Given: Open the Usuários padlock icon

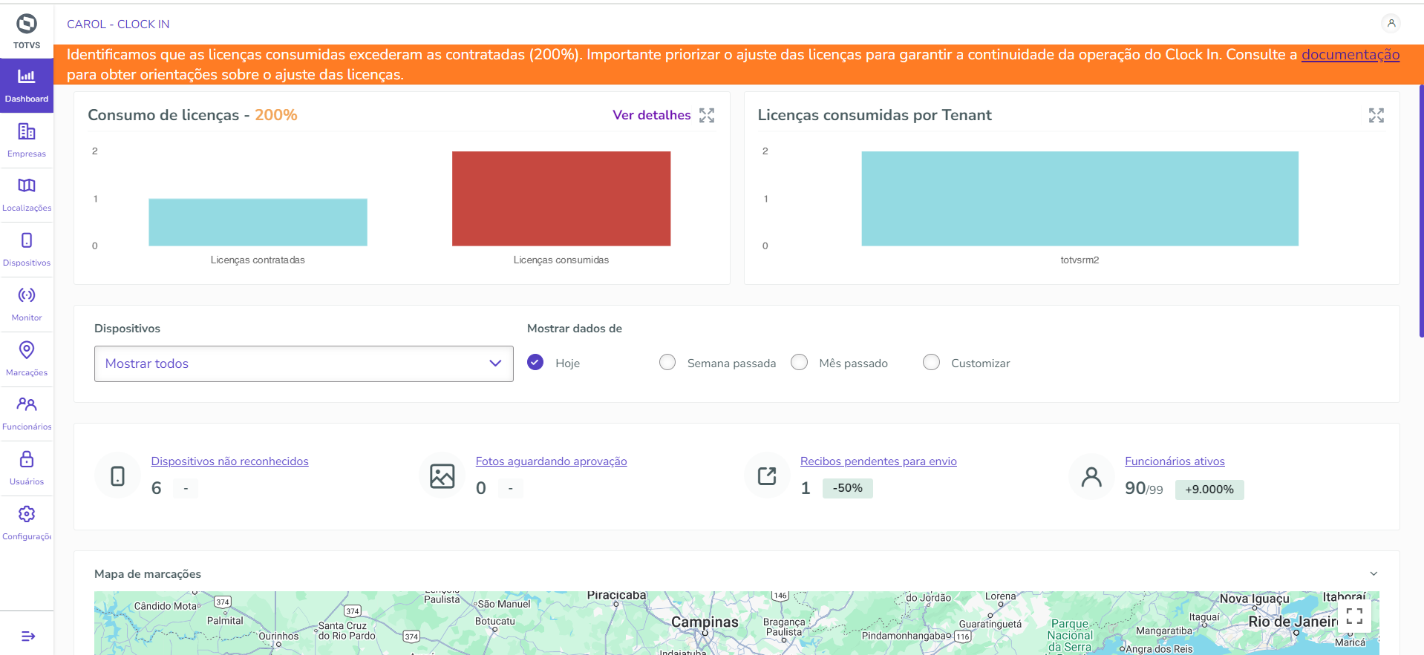Looking at the screenshot, I should 27,459.
